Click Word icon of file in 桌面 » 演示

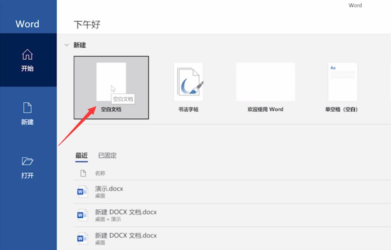point(82,215)
